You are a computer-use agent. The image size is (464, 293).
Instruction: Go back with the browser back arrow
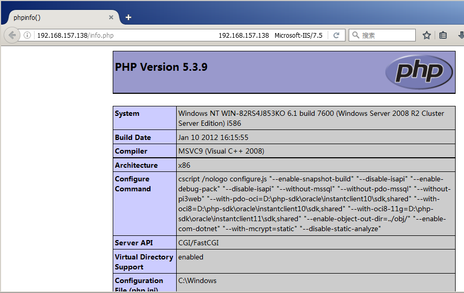point(12,35)
